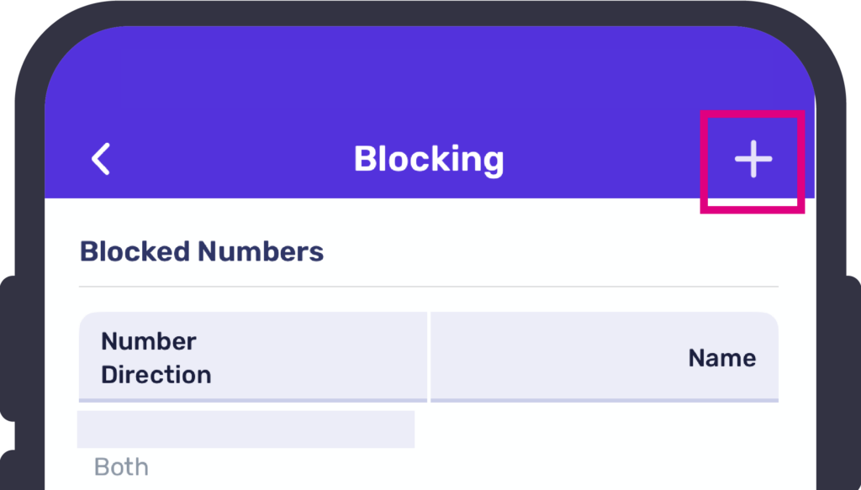Select the Number column header

(x=149, y=341)
